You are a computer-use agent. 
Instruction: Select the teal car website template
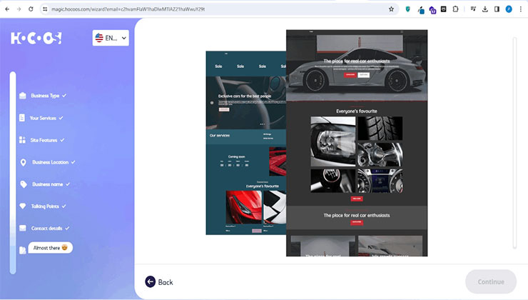(x=246, y=143)
